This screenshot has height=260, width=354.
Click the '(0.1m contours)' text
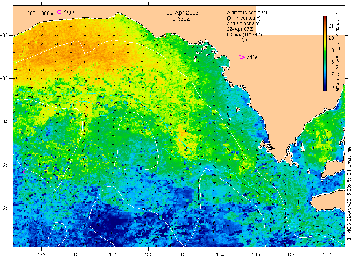click(244, 18)
